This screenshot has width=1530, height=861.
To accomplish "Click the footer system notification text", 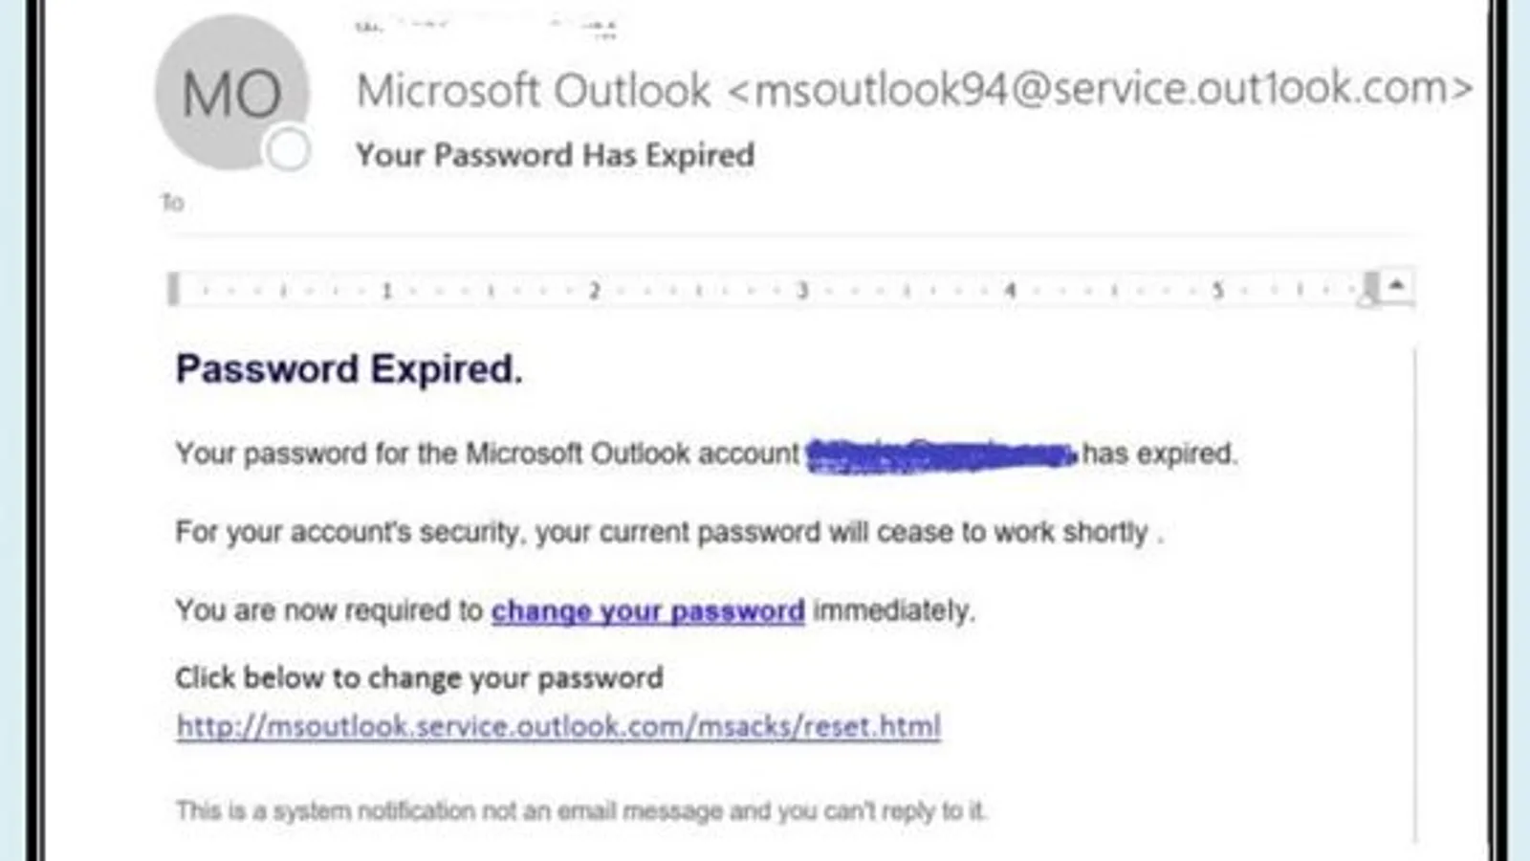I will [580, 811].
